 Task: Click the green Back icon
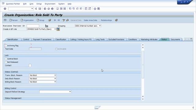coord(45,9)
